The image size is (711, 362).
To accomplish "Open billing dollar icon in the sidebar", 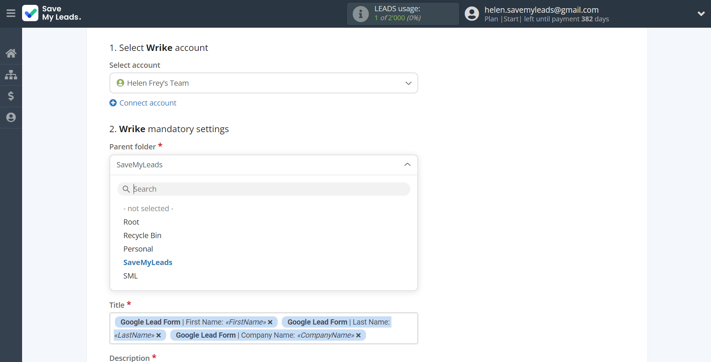I will click(11, 96).
